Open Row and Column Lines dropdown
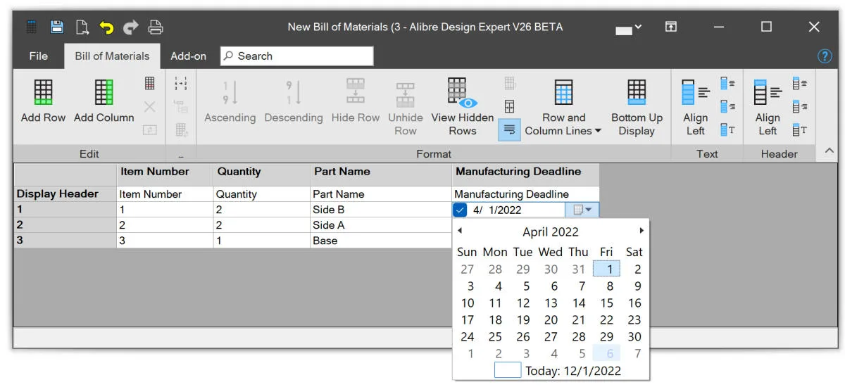845x387 pixels. coord(563,107)
